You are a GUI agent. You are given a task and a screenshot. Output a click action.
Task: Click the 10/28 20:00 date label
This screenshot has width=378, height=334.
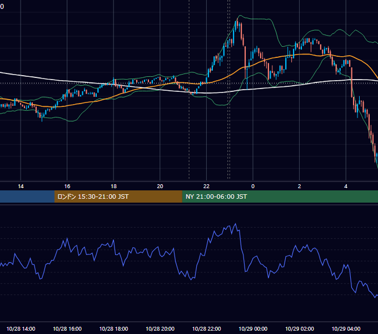click(160, 328)
